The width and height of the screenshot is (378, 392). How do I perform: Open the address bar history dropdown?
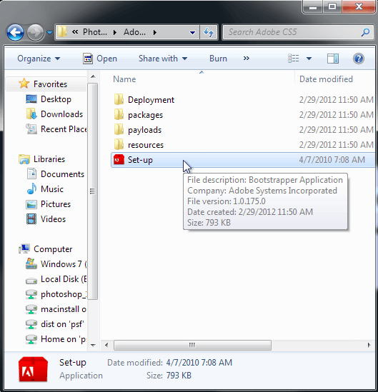(x=192, y=33)
